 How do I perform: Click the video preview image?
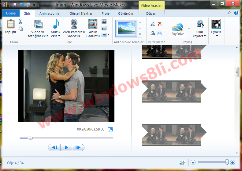tap(66, 86)
